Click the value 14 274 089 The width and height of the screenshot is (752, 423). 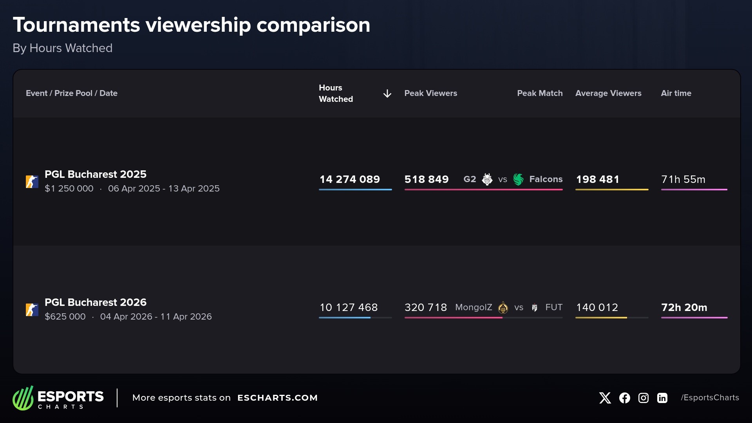(x=350, y=179)
